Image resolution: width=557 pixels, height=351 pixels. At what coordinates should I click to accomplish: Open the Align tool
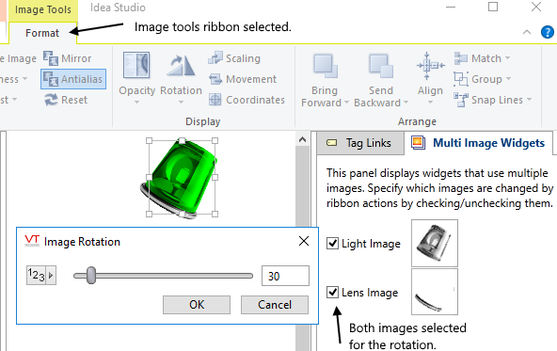(x=430, y=77)
